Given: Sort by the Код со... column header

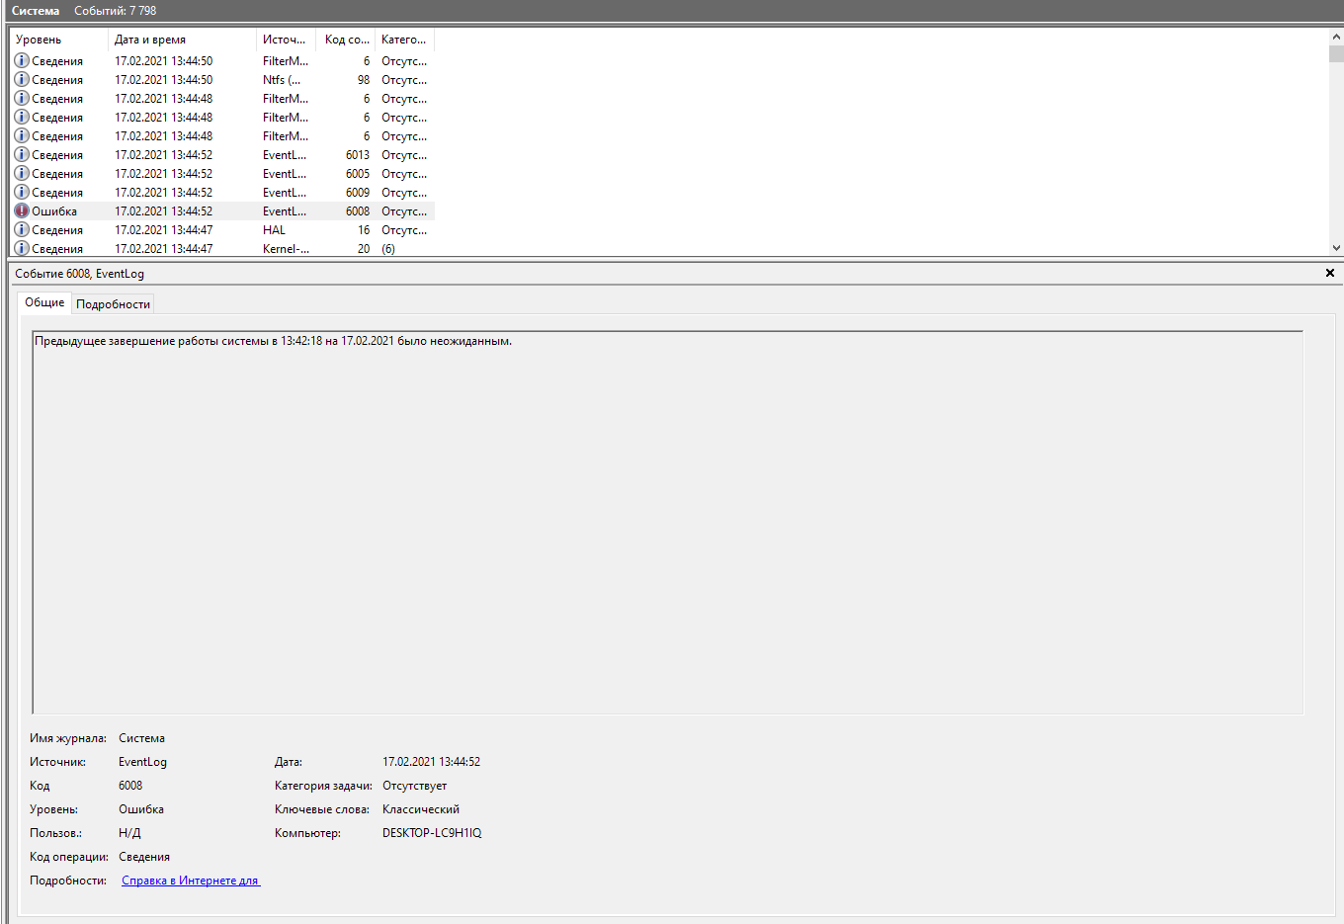Looking at the screenshot, I should (346, 40).
